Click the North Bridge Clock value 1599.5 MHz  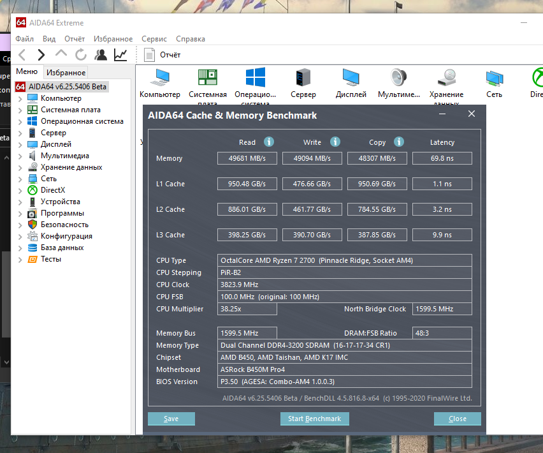pos(442,309)
